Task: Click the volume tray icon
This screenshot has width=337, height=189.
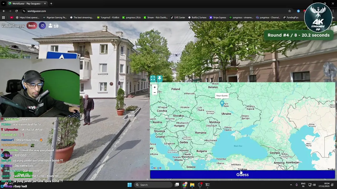Action: click(314, 185)
